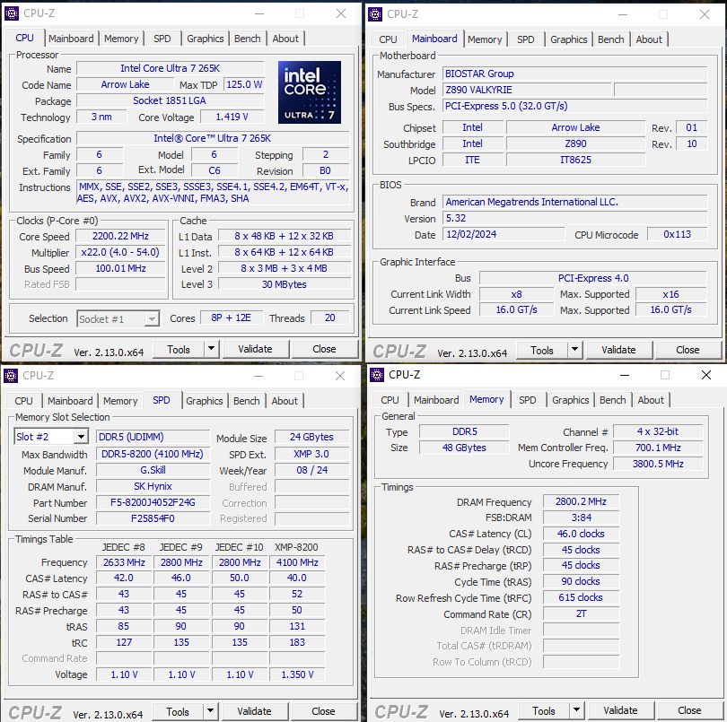
Task: Open Graphics tab in the Mainboard window
Action: [568, 39]
